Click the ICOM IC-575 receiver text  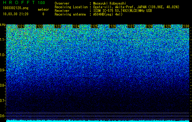pos(122,11)
